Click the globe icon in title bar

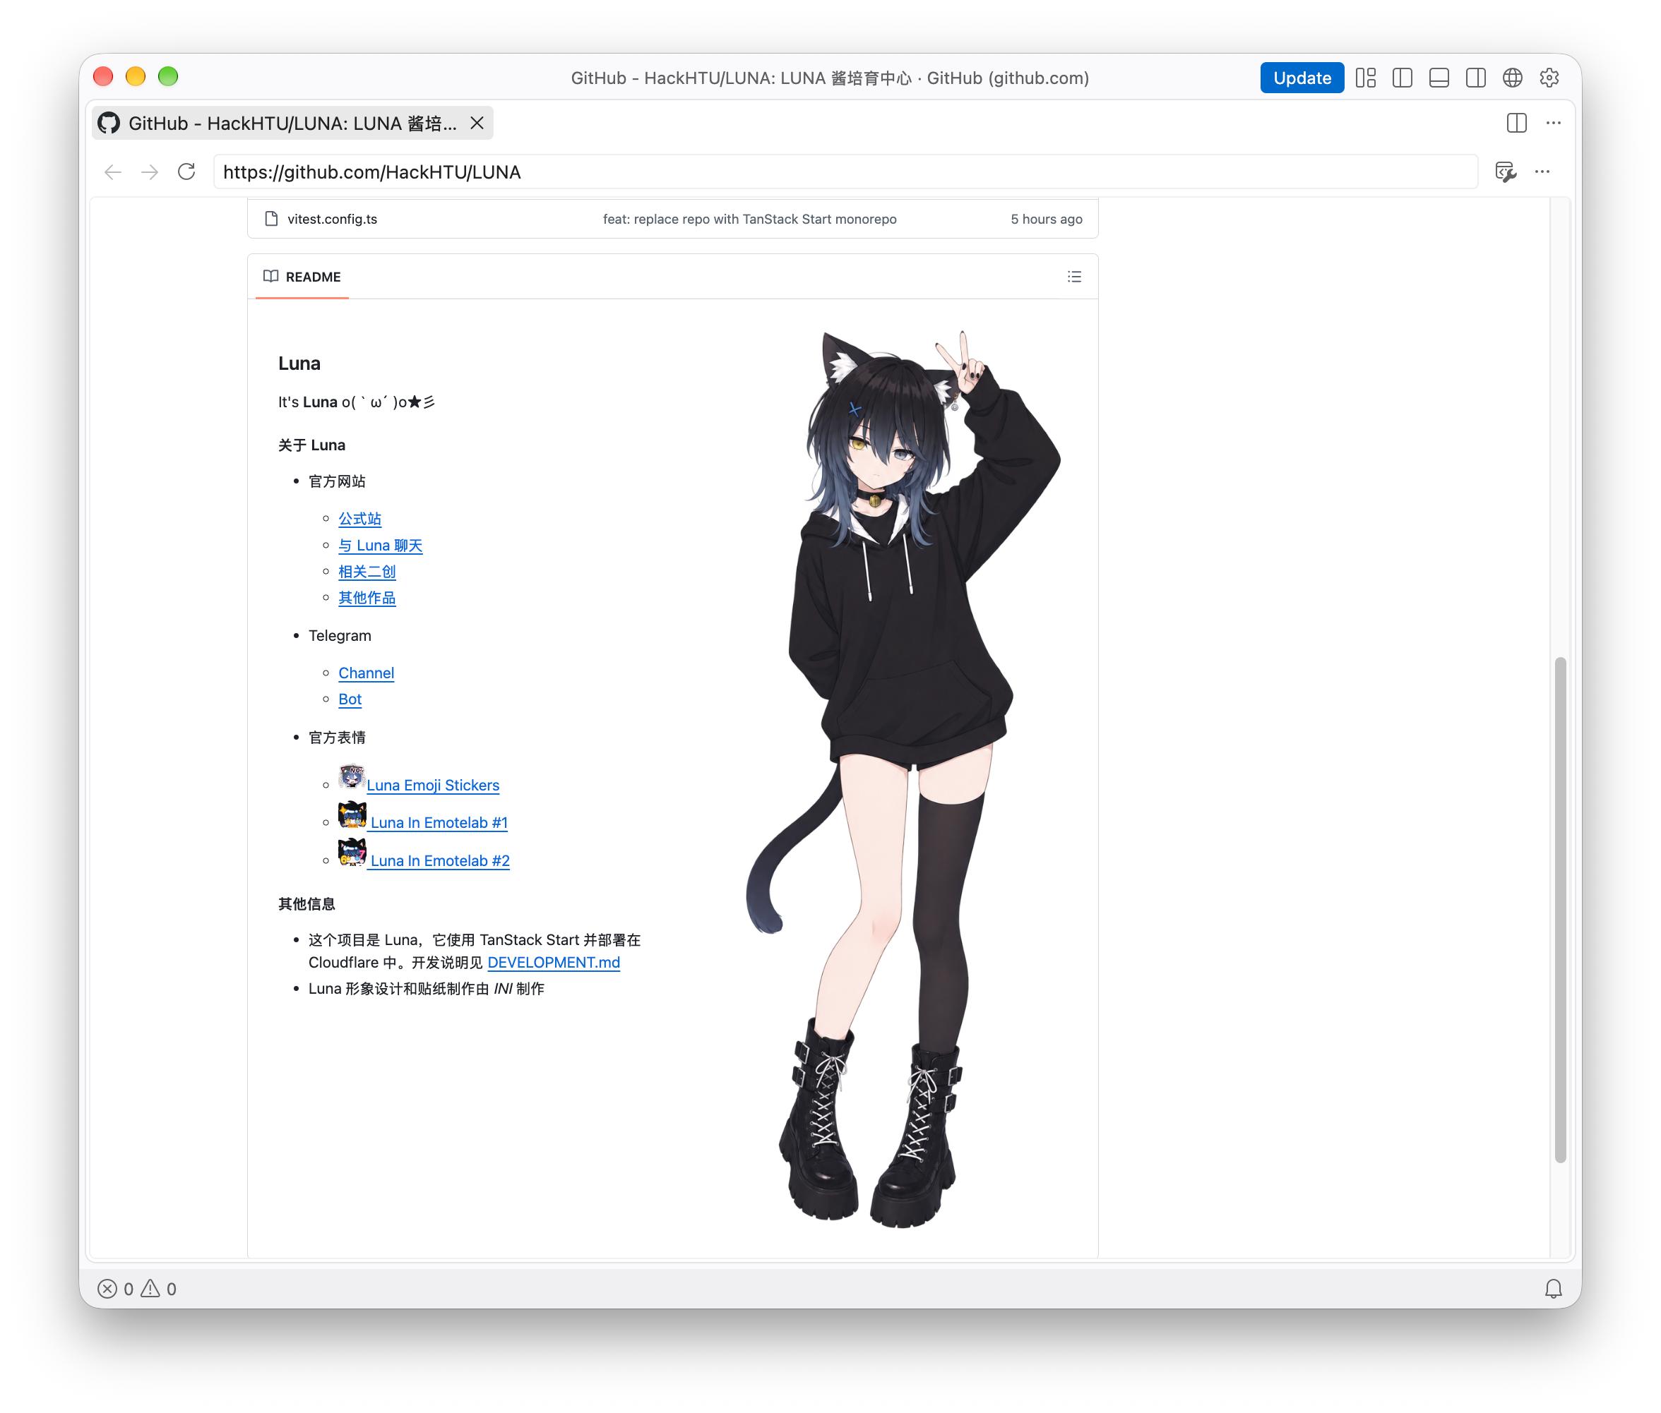(x=1513, y=78)
